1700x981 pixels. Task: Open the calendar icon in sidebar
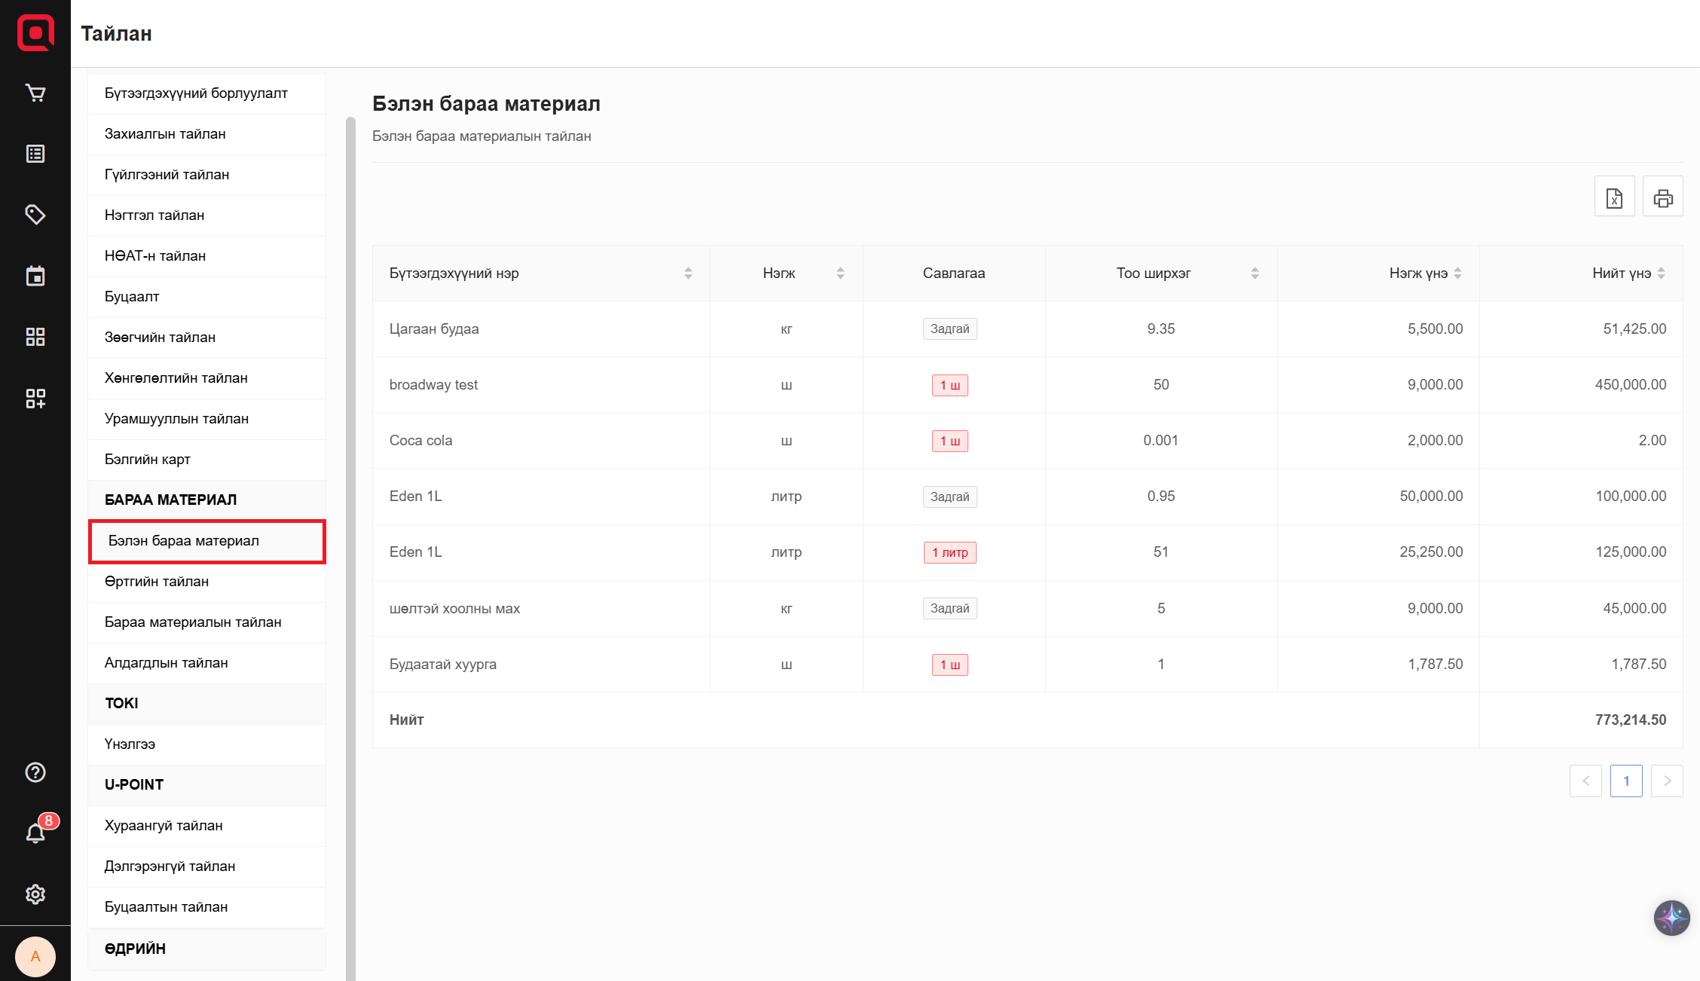pyautogui.click(x=35, y=276)
